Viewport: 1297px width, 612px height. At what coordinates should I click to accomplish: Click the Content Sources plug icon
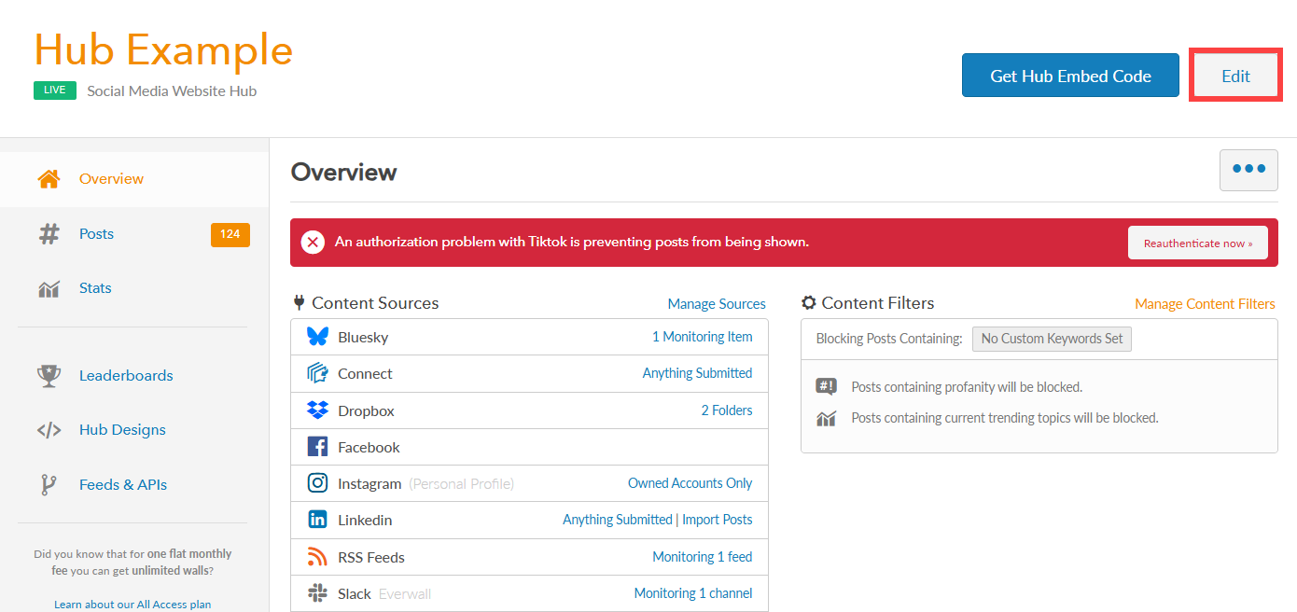click(x=299, y=302)
